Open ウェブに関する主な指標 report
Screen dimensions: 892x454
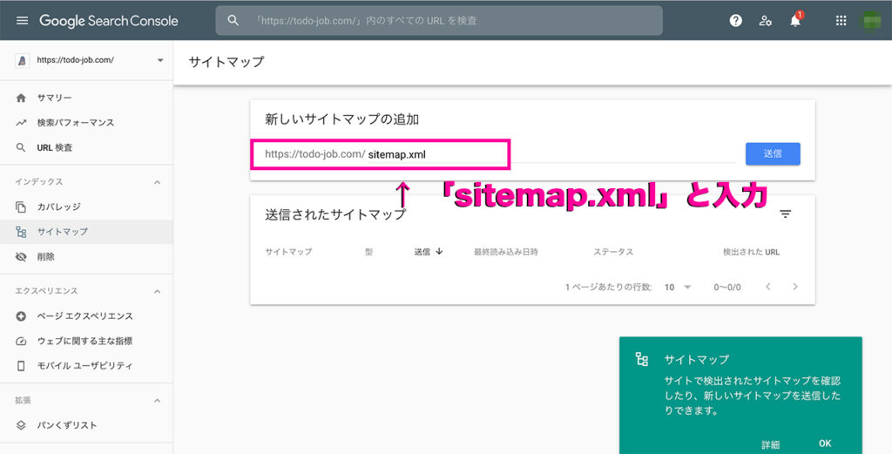(86, 341)
